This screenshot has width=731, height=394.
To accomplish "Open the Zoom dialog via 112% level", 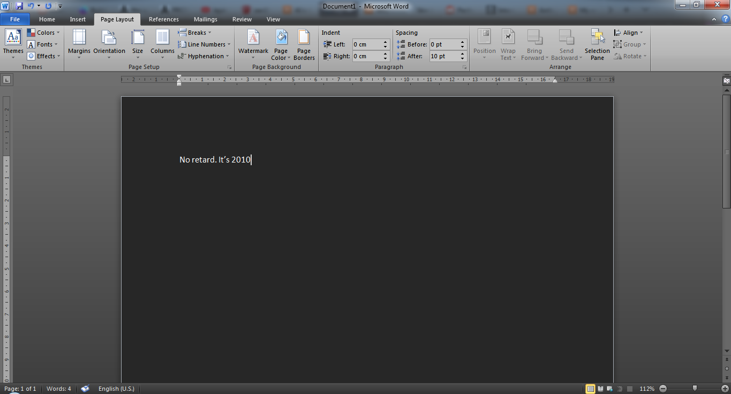I will [x=647, y=389].
